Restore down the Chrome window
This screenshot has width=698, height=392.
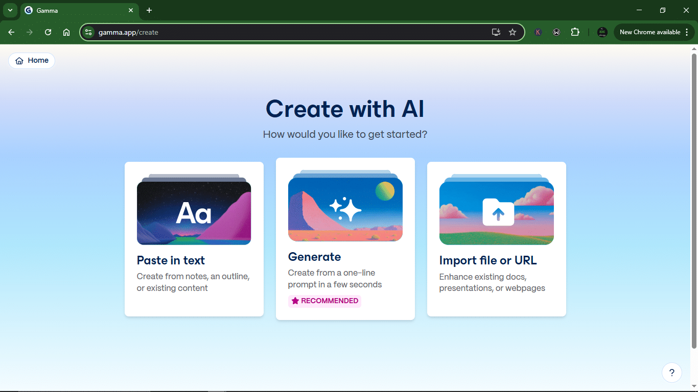tap(663, 10)
